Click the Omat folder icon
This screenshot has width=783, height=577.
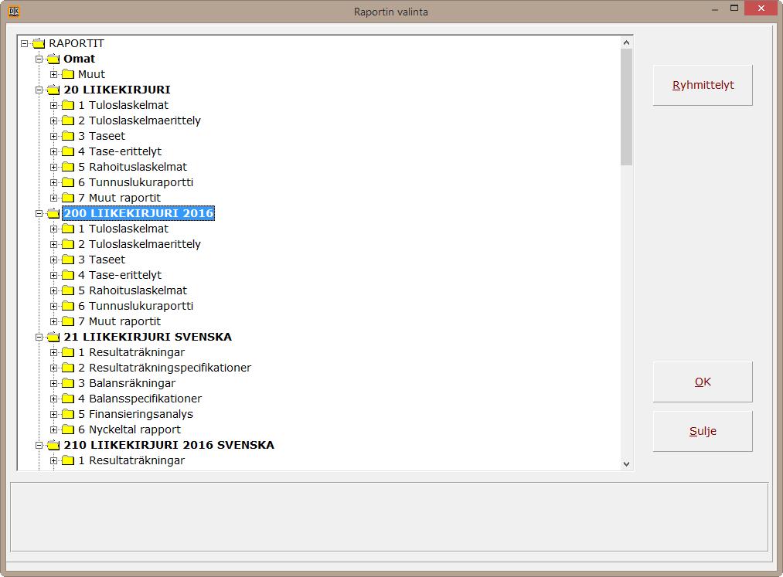tap(53, 59)
